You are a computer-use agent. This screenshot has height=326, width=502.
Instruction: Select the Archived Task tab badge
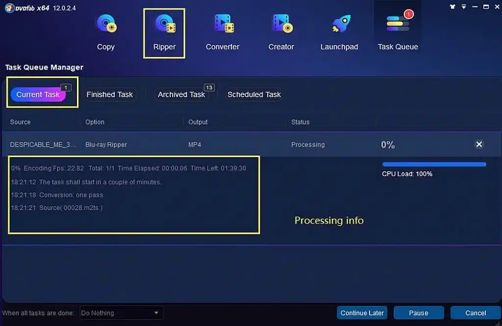[x=209, y=87]
